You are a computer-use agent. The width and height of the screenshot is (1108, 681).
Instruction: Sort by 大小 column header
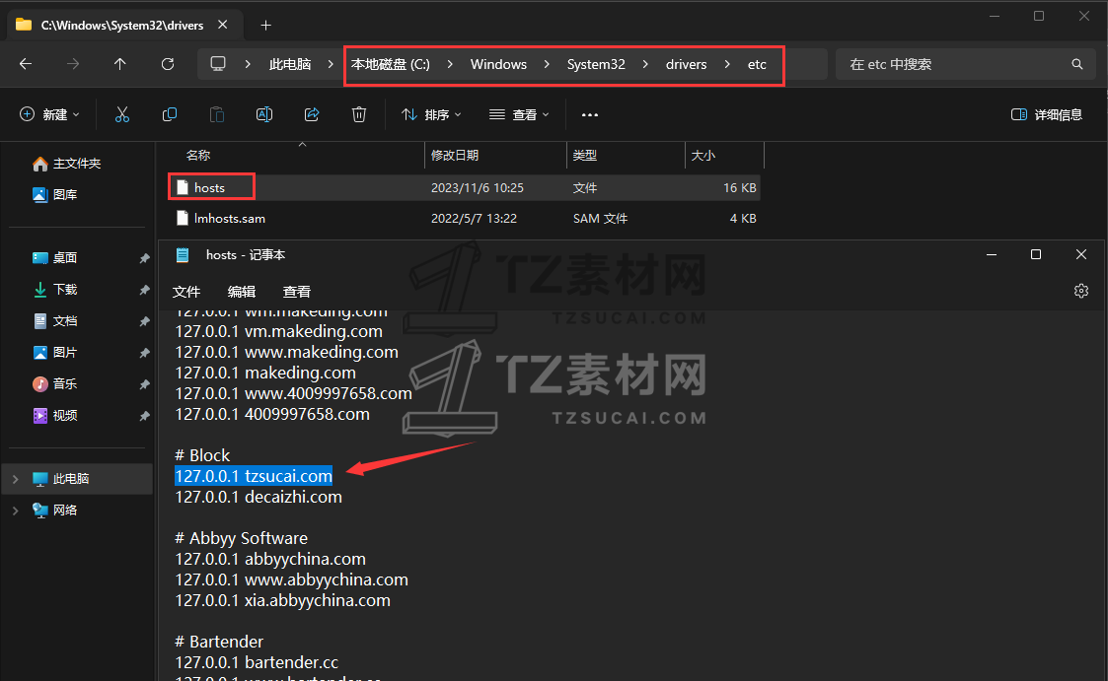click(x=703, y=156)
